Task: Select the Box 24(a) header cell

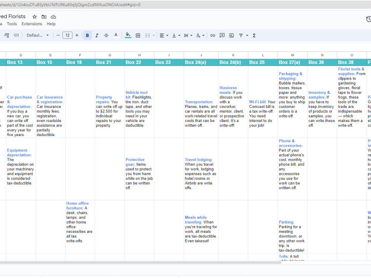Action: [x=201, y=62]
